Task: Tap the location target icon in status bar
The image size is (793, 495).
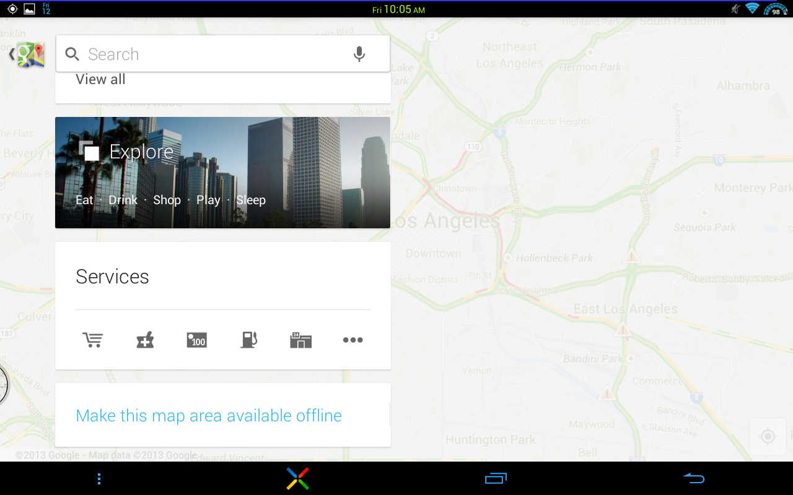Action: tap(12, 9)
